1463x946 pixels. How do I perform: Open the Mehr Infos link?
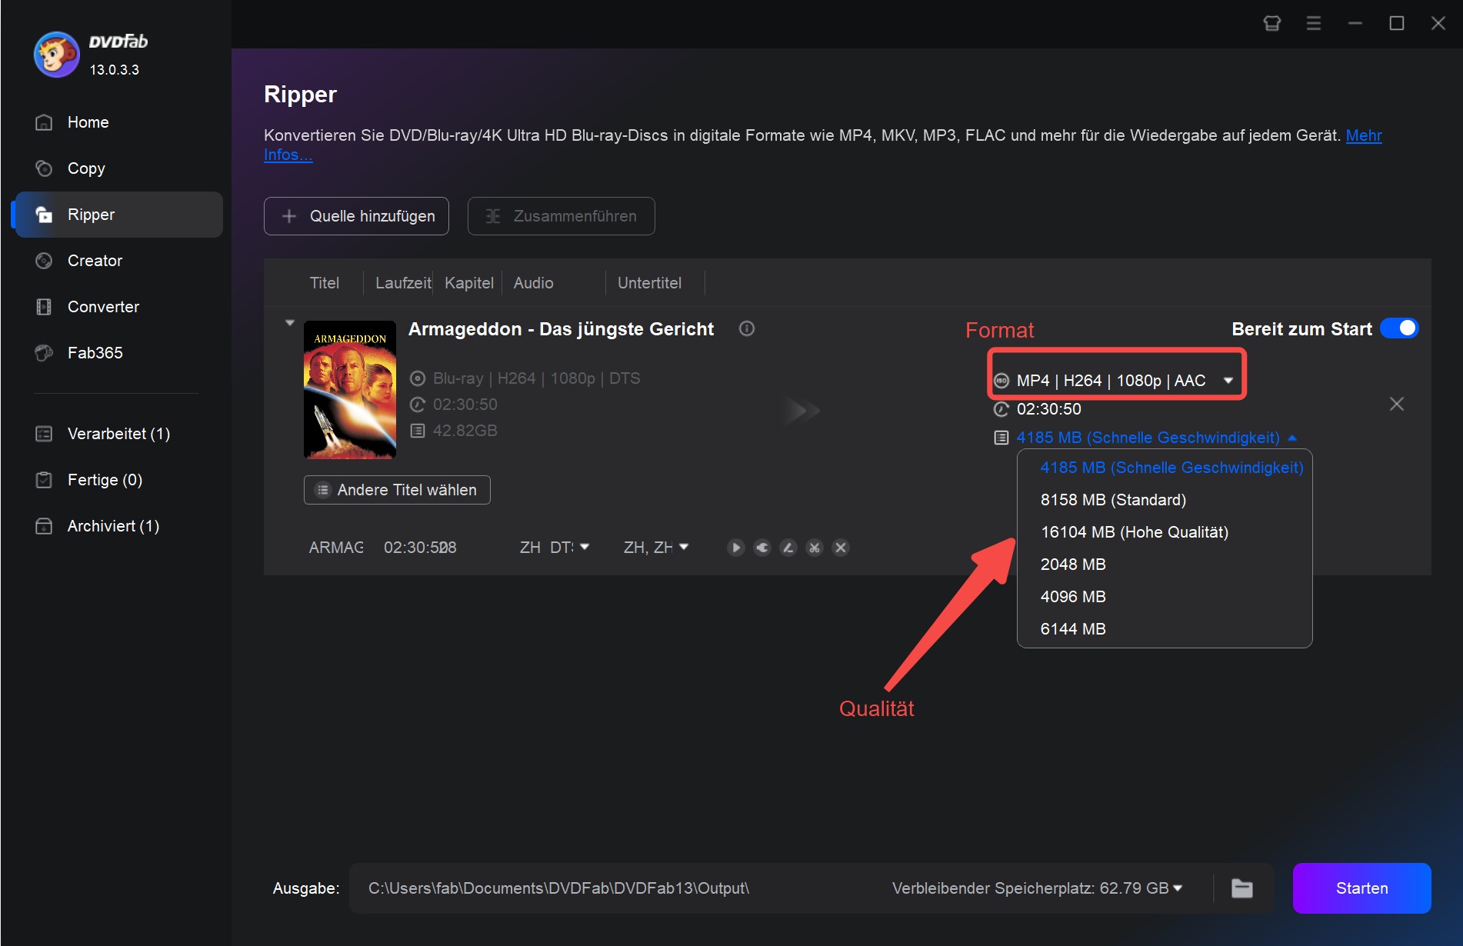tap(1363, 135)
